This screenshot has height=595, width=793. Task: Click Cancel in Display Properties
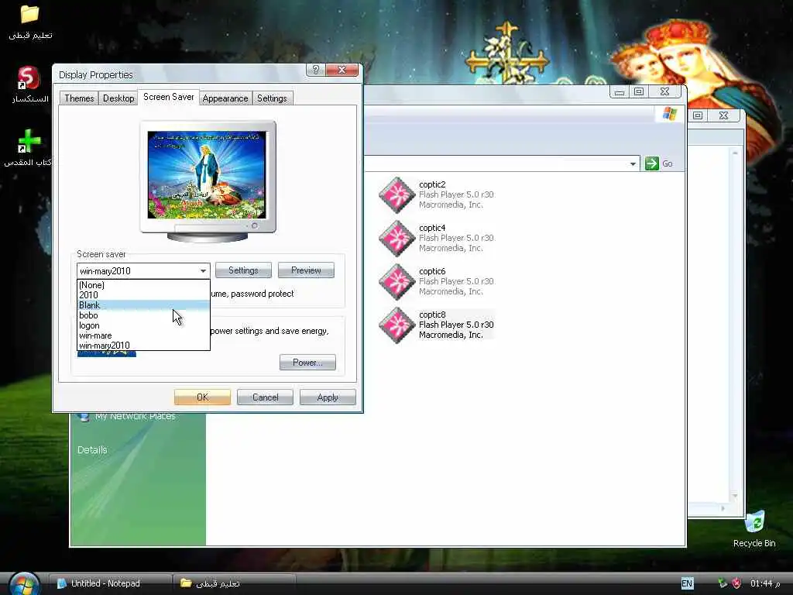click(265, 397)
